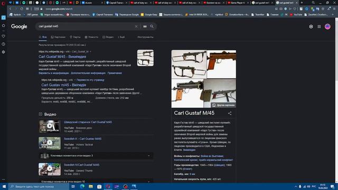Open Opera sidebar bookmarks heart icon
Screen dimensions: 338x190
click(4, 36)
